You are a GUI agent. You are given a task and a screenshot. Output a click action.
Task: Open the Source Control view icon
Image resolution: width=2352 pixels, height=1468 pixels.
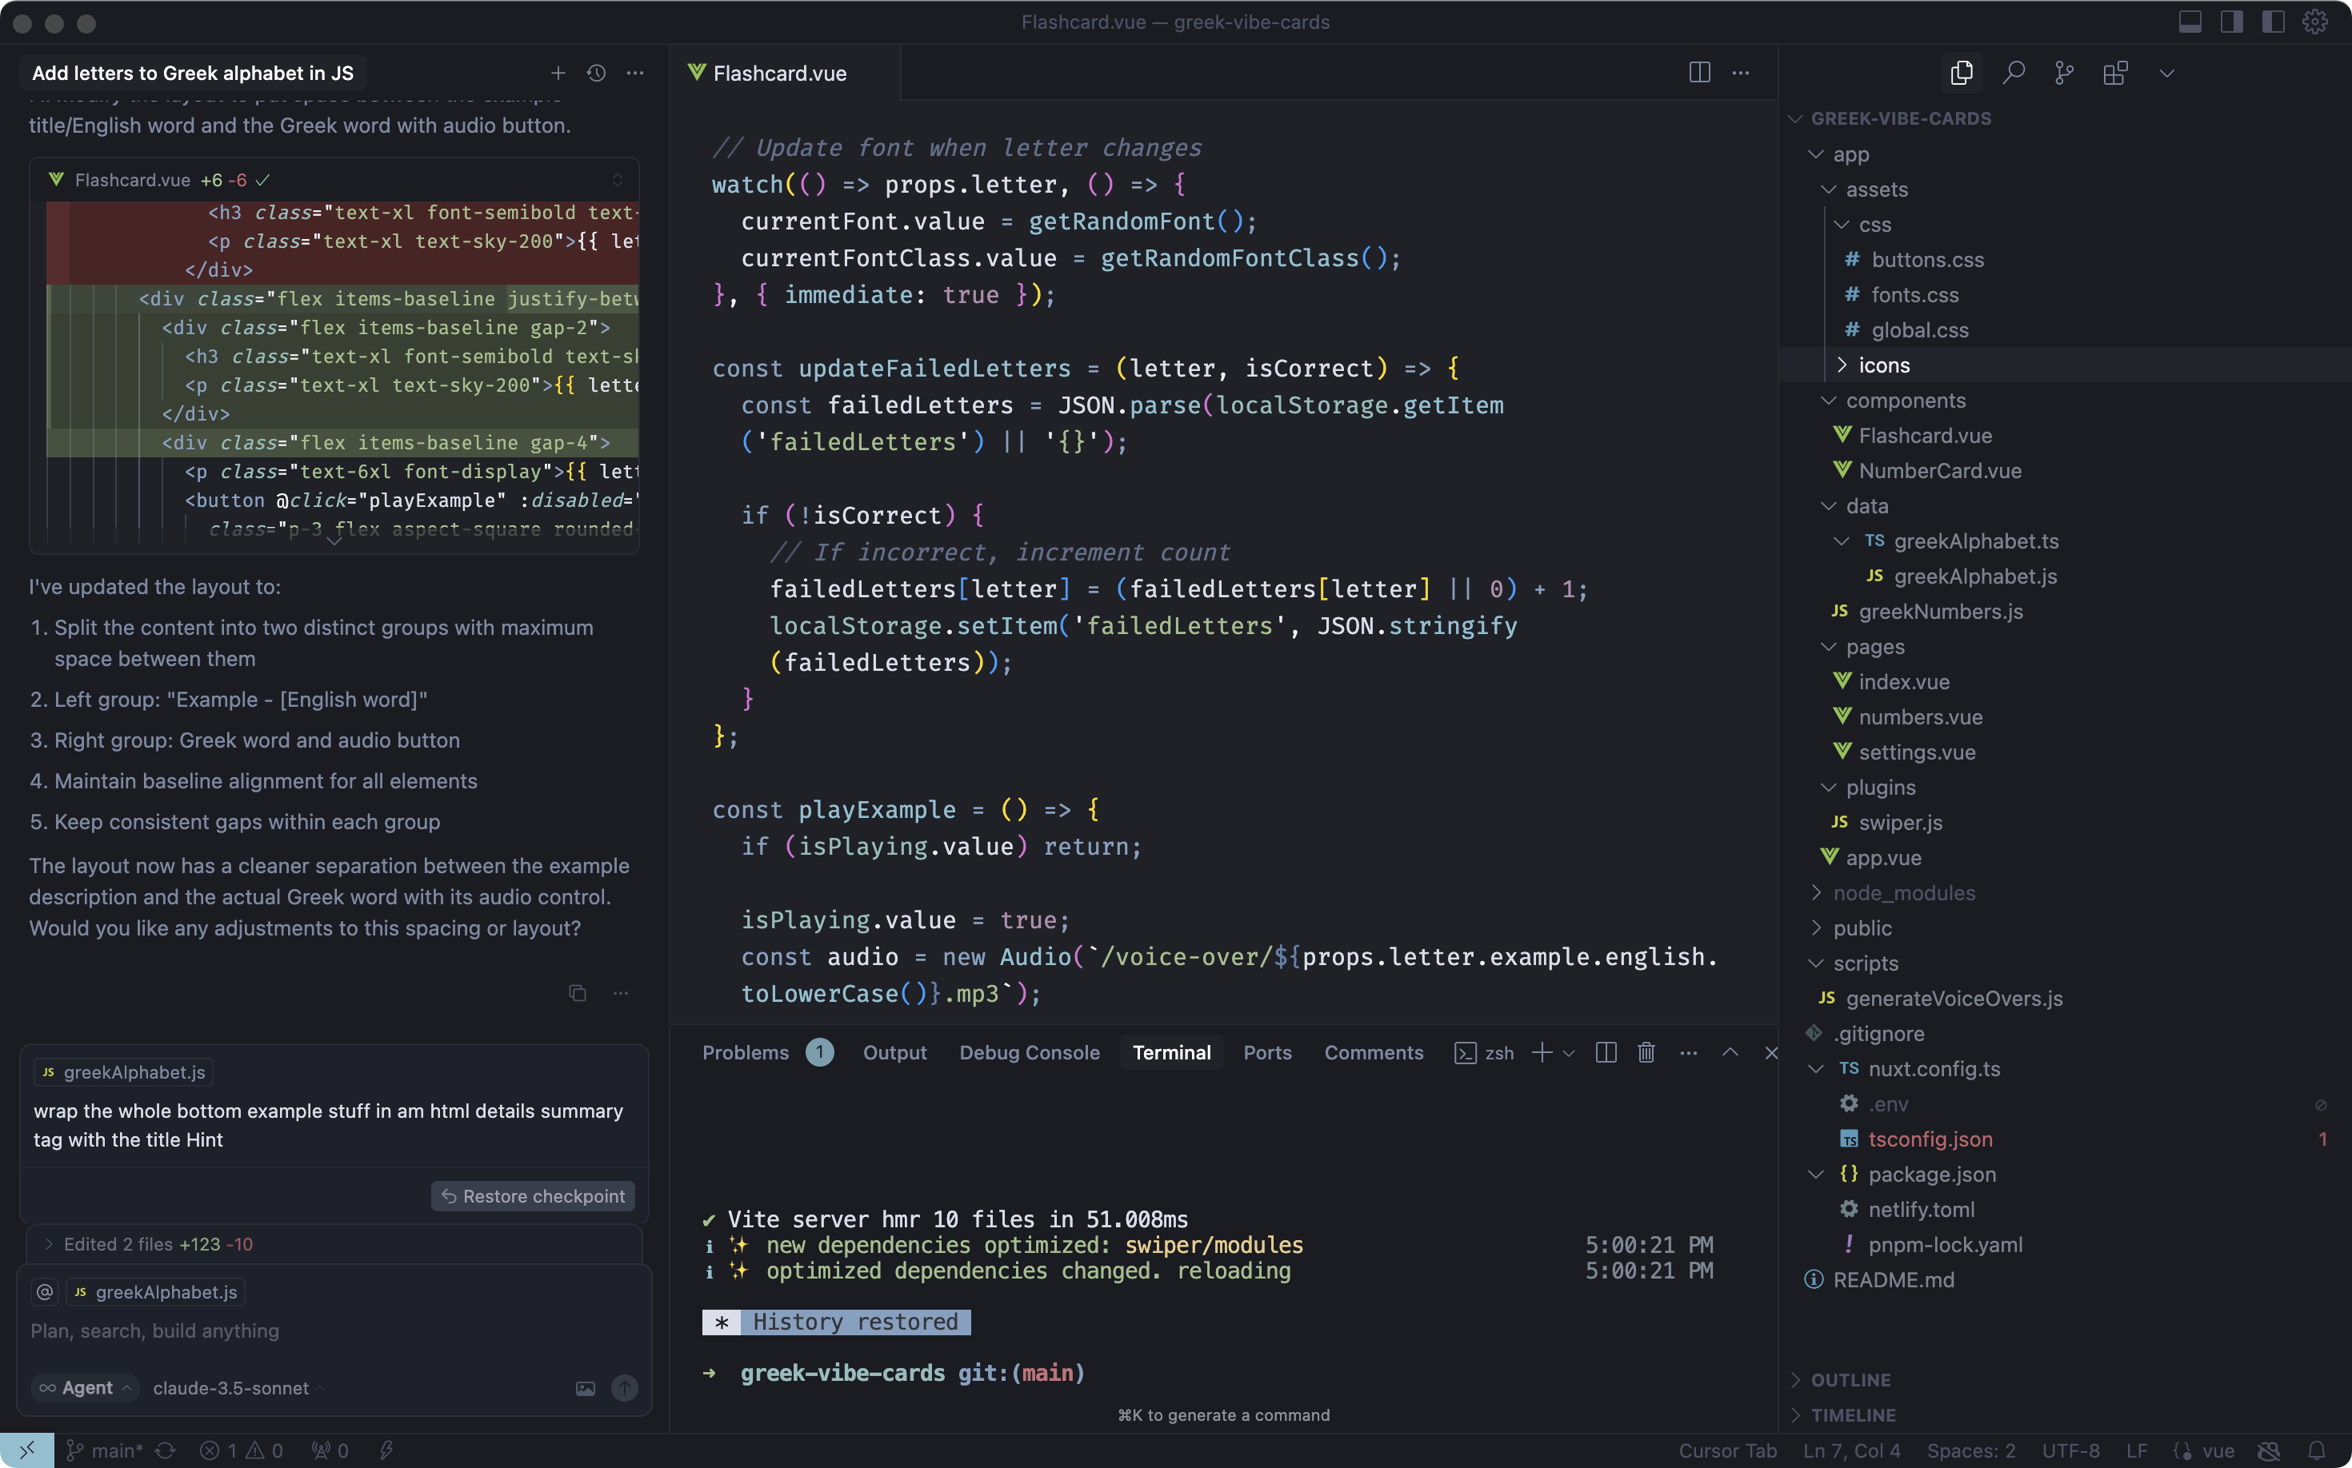tap(2065, 73)
